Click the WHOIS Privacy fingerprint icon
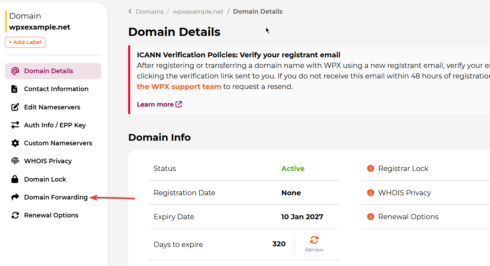 (15, 161)
